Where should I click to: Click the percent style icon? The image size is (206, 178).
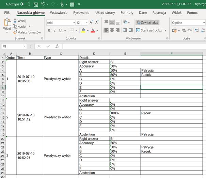pos(184,31)
